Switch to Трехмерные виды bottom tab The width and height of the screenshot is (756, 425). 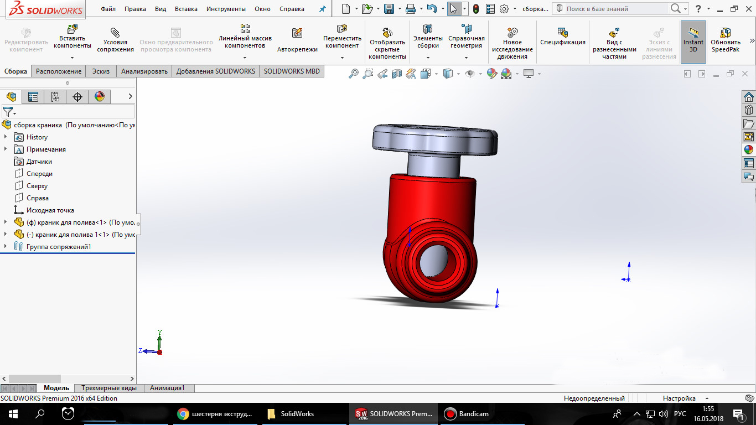(109, 388)
